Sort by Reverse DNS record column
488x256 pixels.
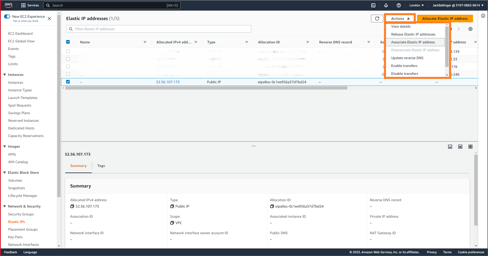[x=369, y=42]
